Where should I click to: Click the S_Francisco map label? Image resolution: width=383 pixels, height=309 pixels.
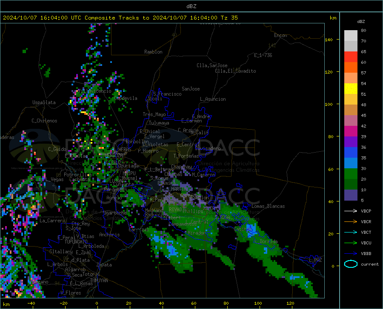167,94
